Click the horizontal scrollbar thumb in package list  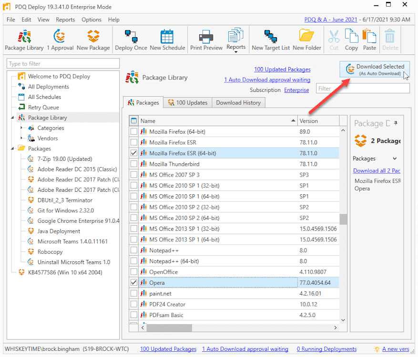point(169,327)
